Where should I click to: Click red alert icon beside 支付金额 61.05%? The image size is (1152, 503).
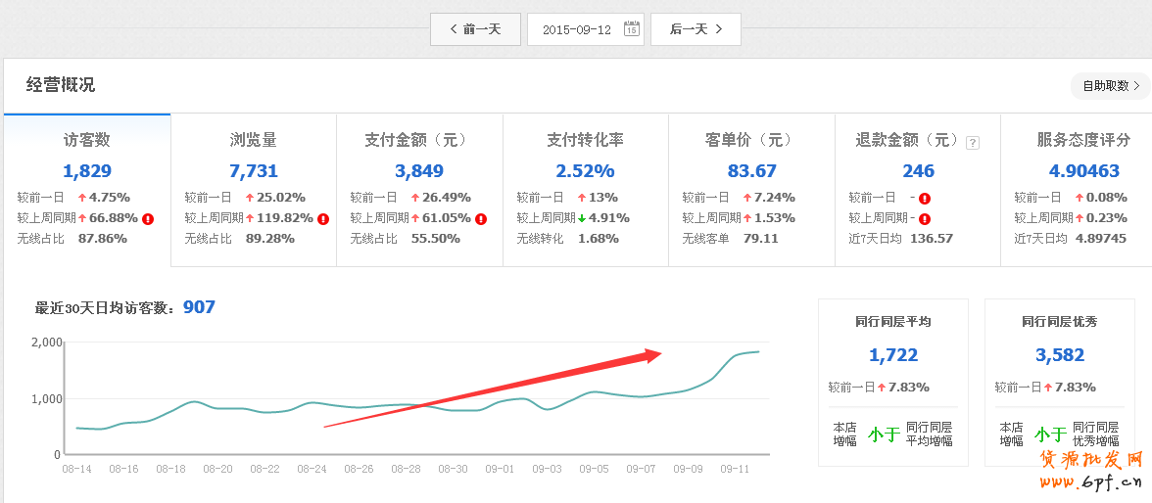coord(481,218)
